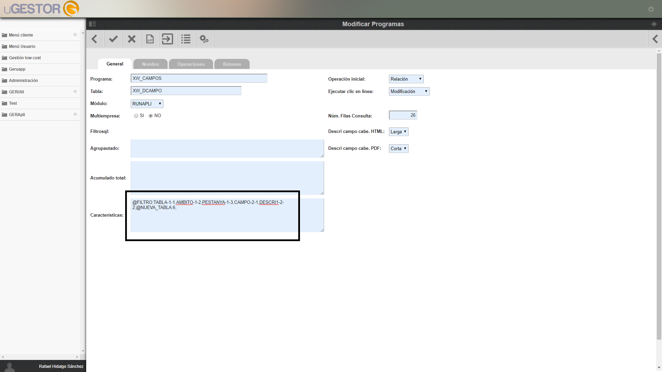Confirm changes with the checkmark icon
Screen dimensions: 662x372
[113, 39]
